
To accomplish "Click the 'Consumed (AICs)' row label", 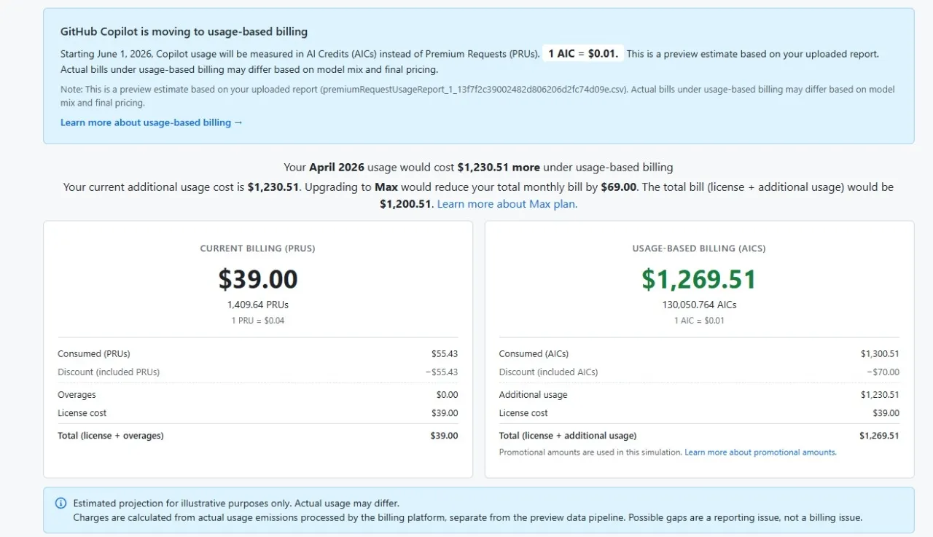I will [534, 354].
